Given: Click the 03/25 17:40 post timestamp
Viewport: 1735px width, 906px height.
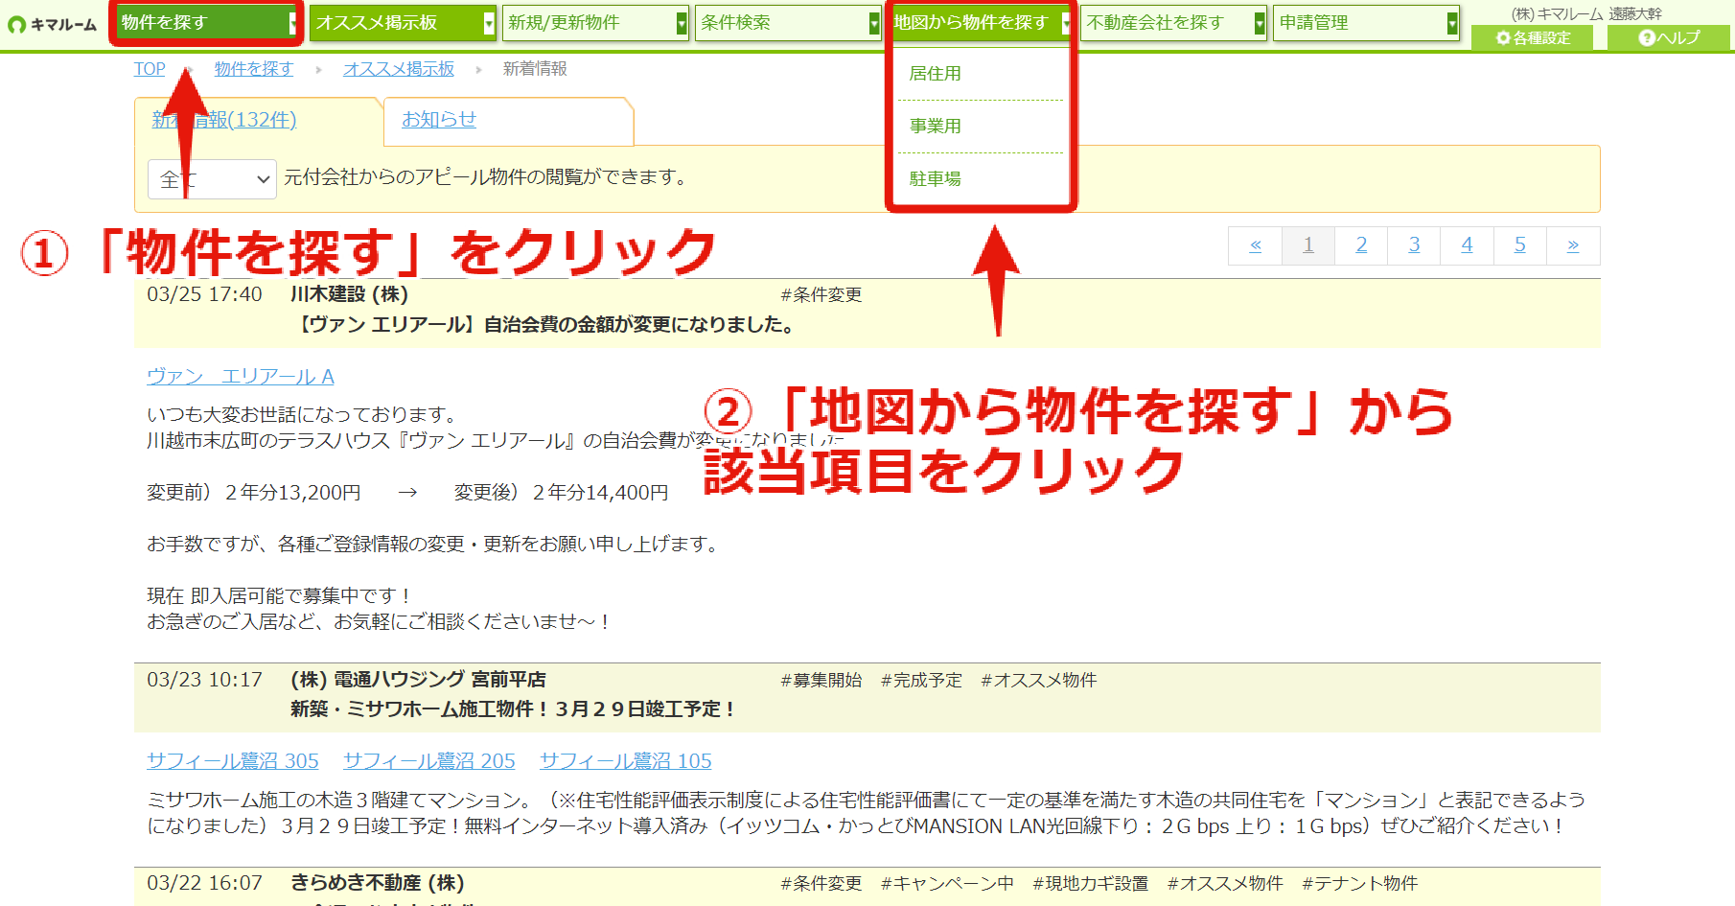Looking at the screenshot, I should [x=204, y=294].
